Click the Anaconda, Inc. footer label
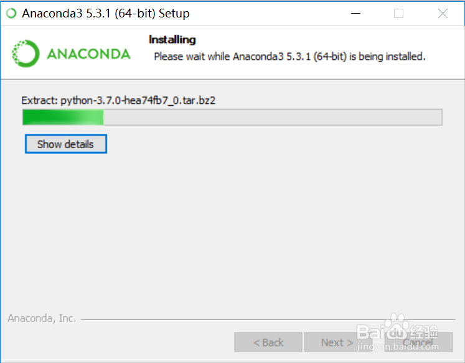Viewport: 465px width, 363px height. pos(42,319)
